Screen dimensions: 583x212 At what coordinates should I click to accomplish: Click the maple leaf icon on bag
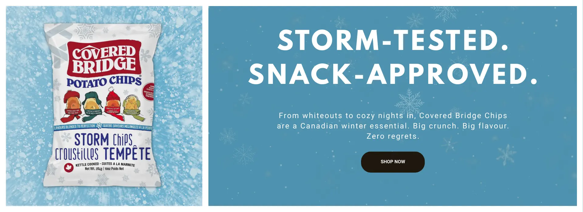(x=69, y=167)
